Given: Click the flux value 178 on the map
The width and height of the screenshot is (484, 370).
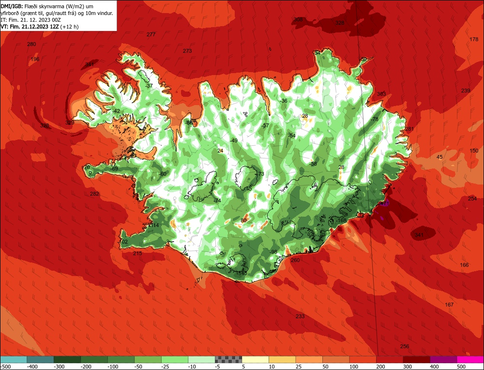Looking at the screenshot, I should [x=474, y=39].
